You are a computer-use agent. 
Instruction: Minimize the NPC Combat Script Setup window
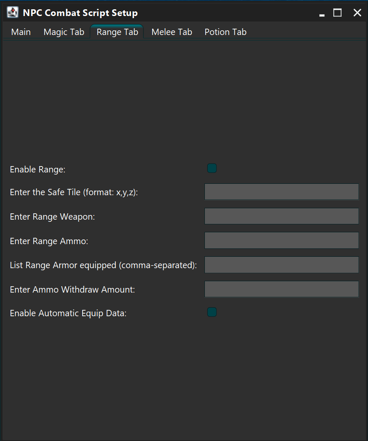pyautogui.click(x=322, y=13)
